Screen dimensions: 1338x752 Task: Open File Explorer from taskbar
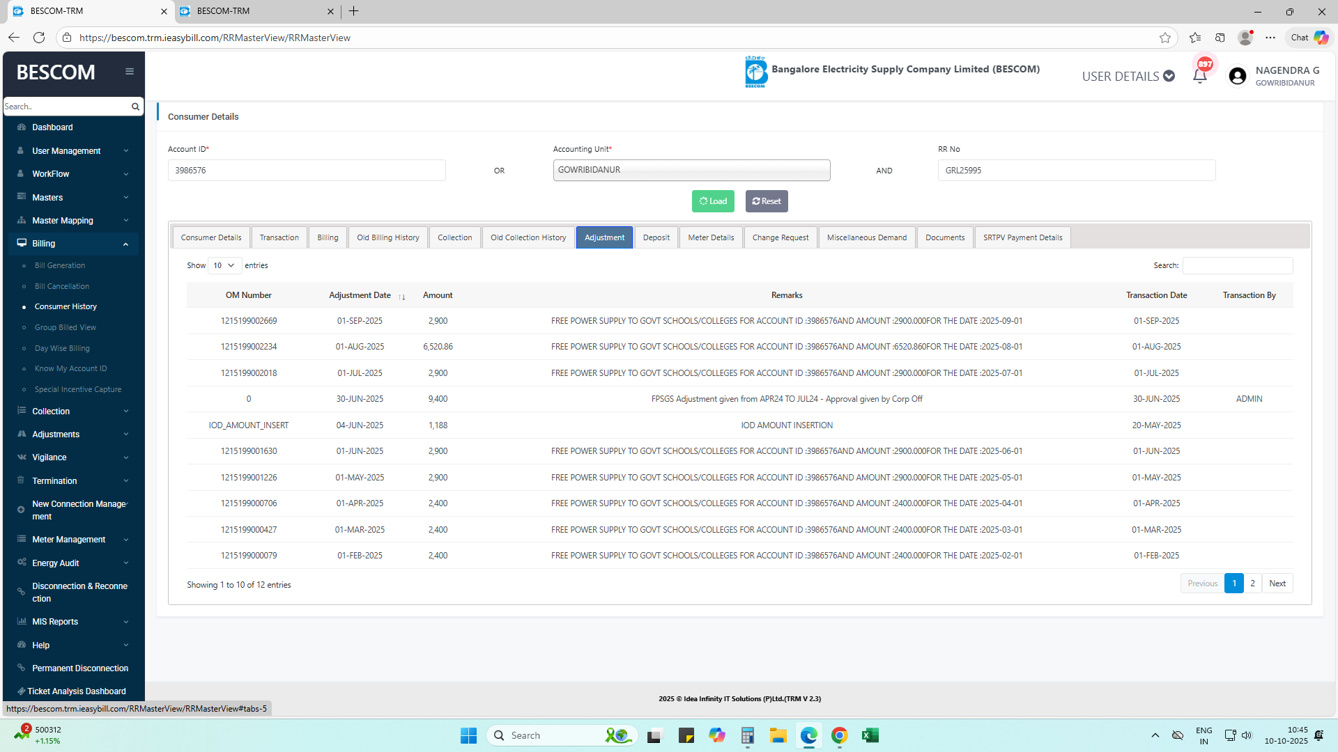(x=778, y=735)
